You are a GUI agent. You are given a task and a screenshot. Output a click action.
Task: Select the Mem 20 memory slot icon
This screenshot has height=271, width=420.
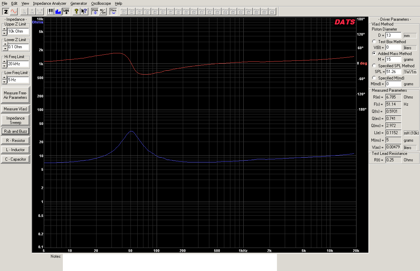272,12
